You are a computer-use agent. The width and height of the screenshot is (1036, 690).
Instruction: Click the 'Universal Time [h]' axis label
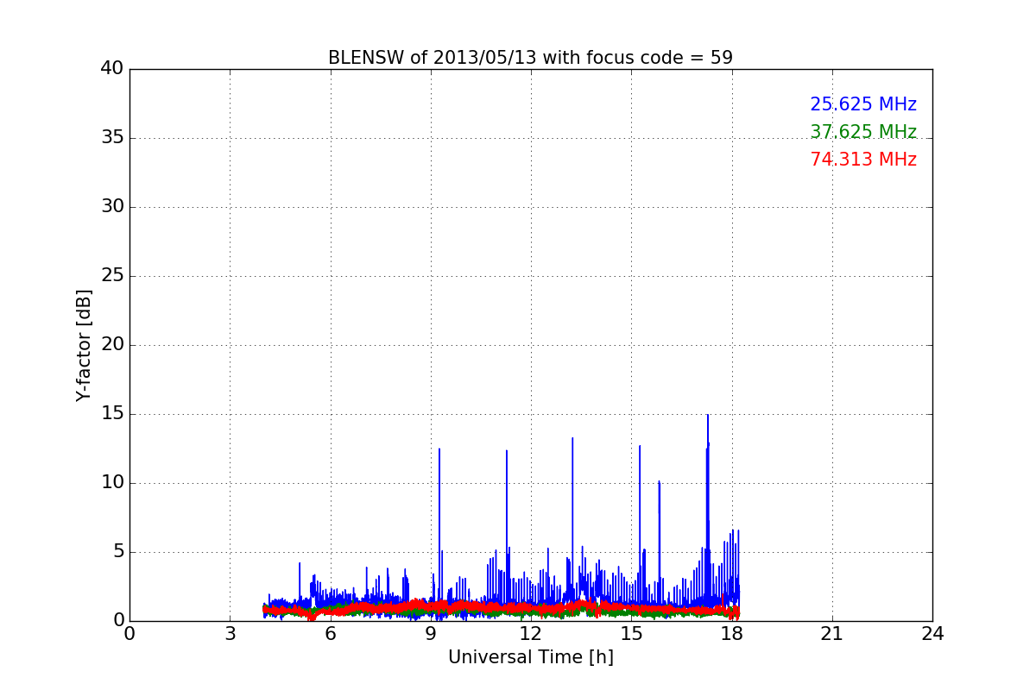point(530,657)
